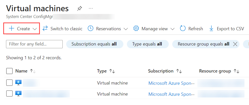Click the Subscription column header
This screenshot has height=105, width=249.
161,71
